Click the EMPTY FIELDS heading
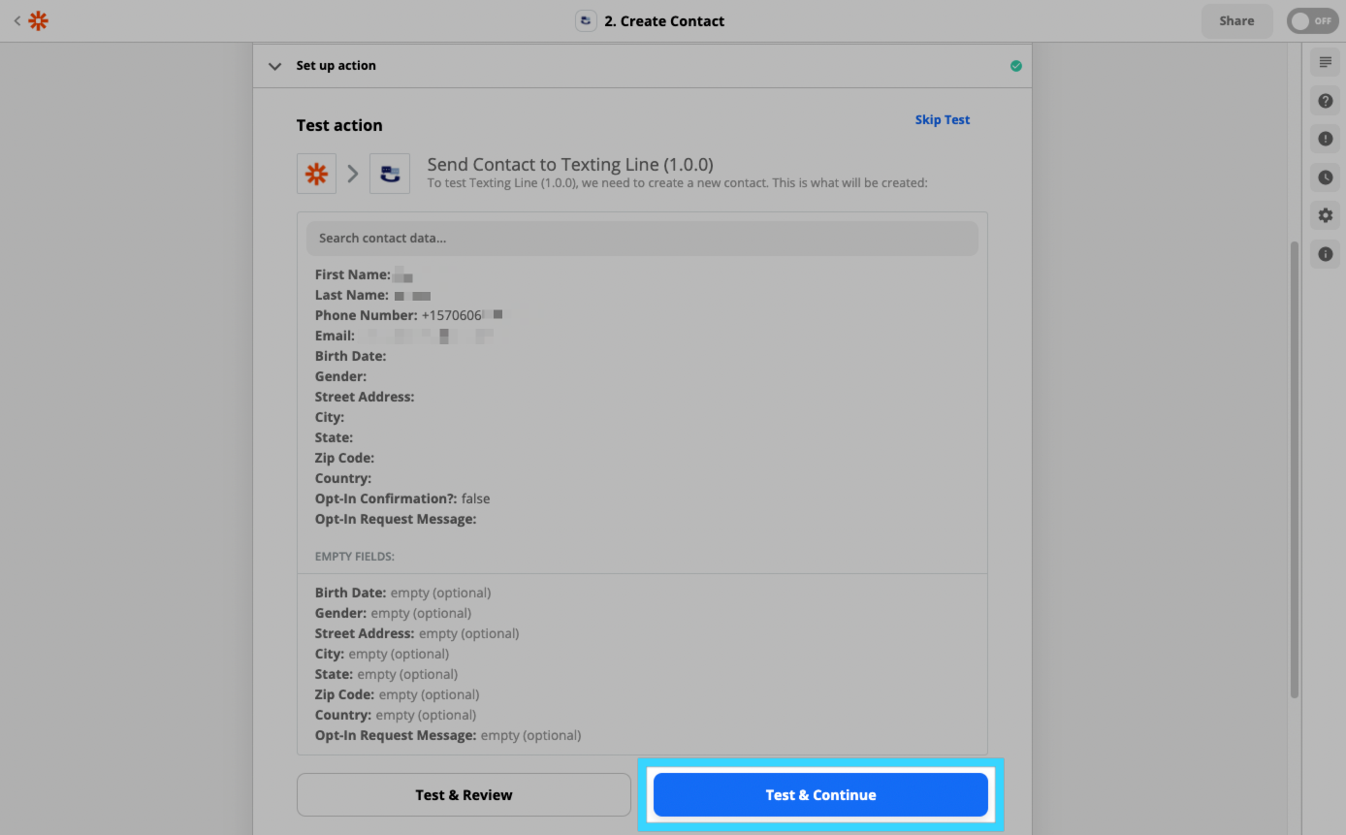The width and height of the screenshot is (1346, 835). [355, 557]
